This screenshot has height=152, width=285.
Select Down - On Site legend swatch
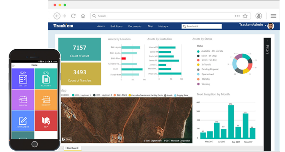(x=198, y=60)
